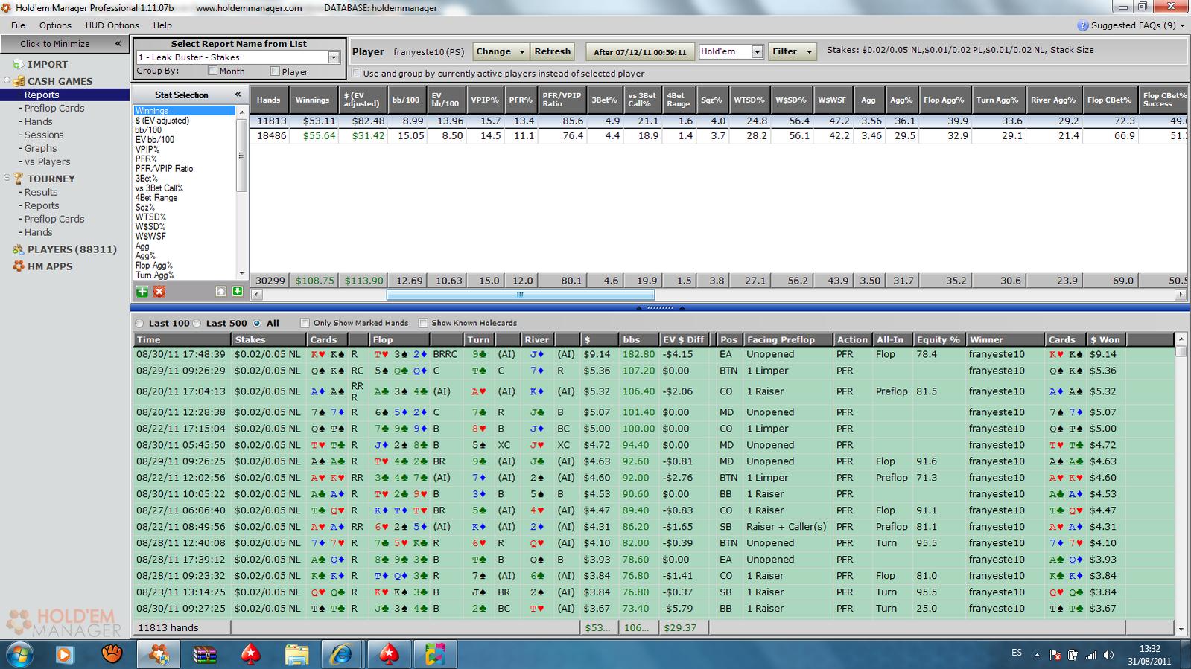Open Internet Explorer from taskbar
This screenshot has width=1191, height=669.
342,654
